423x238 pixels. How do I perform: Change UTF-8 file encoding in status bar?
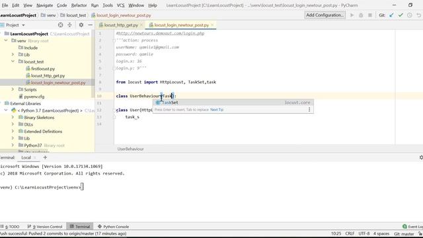[364, 233]
